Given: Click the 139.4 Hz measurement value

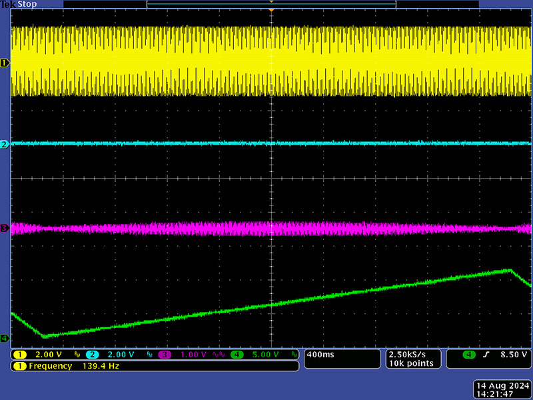Looking at the screenshot, I should pos(101,366).
